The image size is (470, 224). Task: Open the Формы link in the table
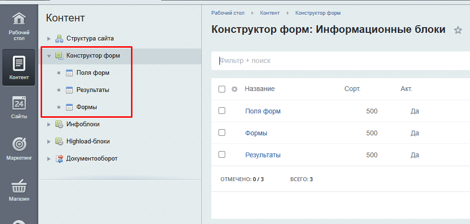pos(256,133)
